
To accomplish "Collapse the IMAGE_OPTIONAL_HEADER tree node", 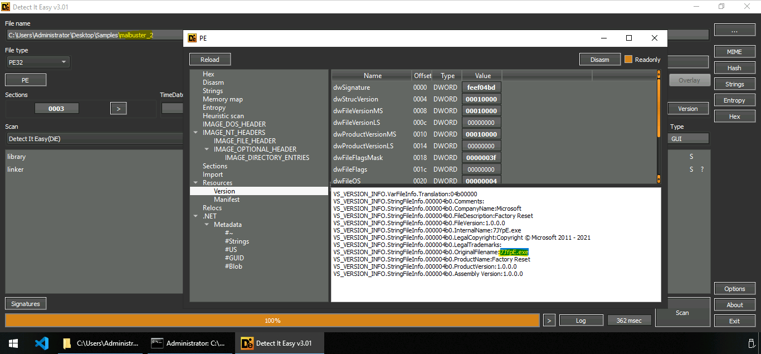I will [207, 149].
